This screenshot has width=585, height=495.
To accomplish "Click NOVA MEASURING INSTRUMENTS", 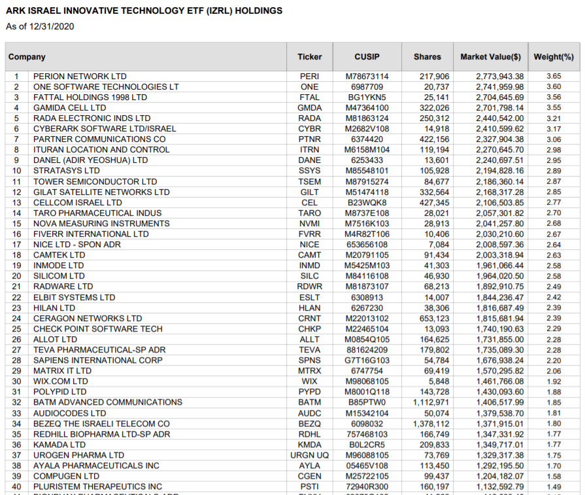I will [101, 223].
